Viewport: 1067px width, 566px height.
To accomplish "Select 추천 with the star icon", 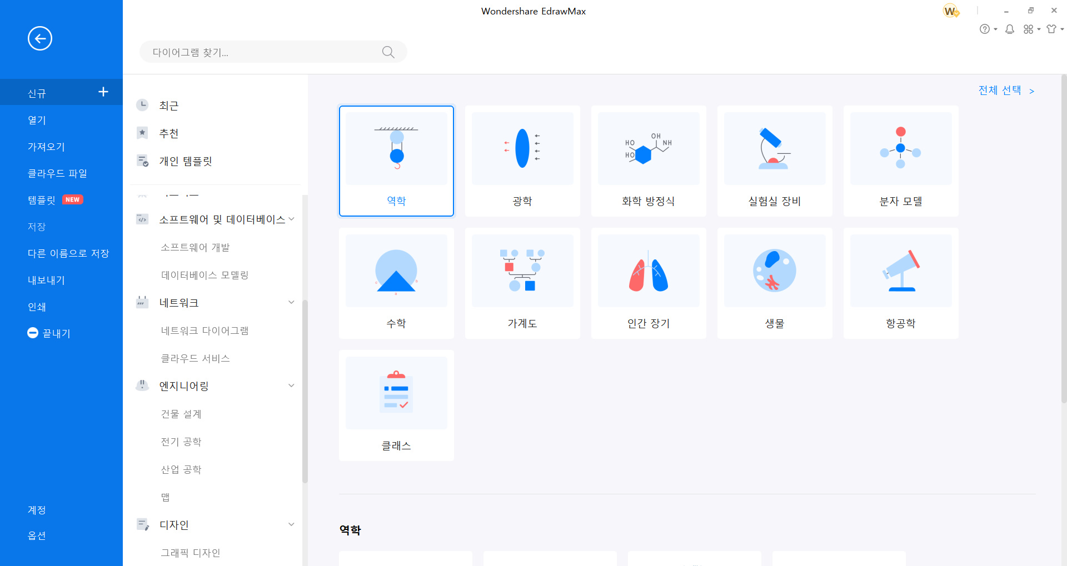I will (x=168, y=133).
